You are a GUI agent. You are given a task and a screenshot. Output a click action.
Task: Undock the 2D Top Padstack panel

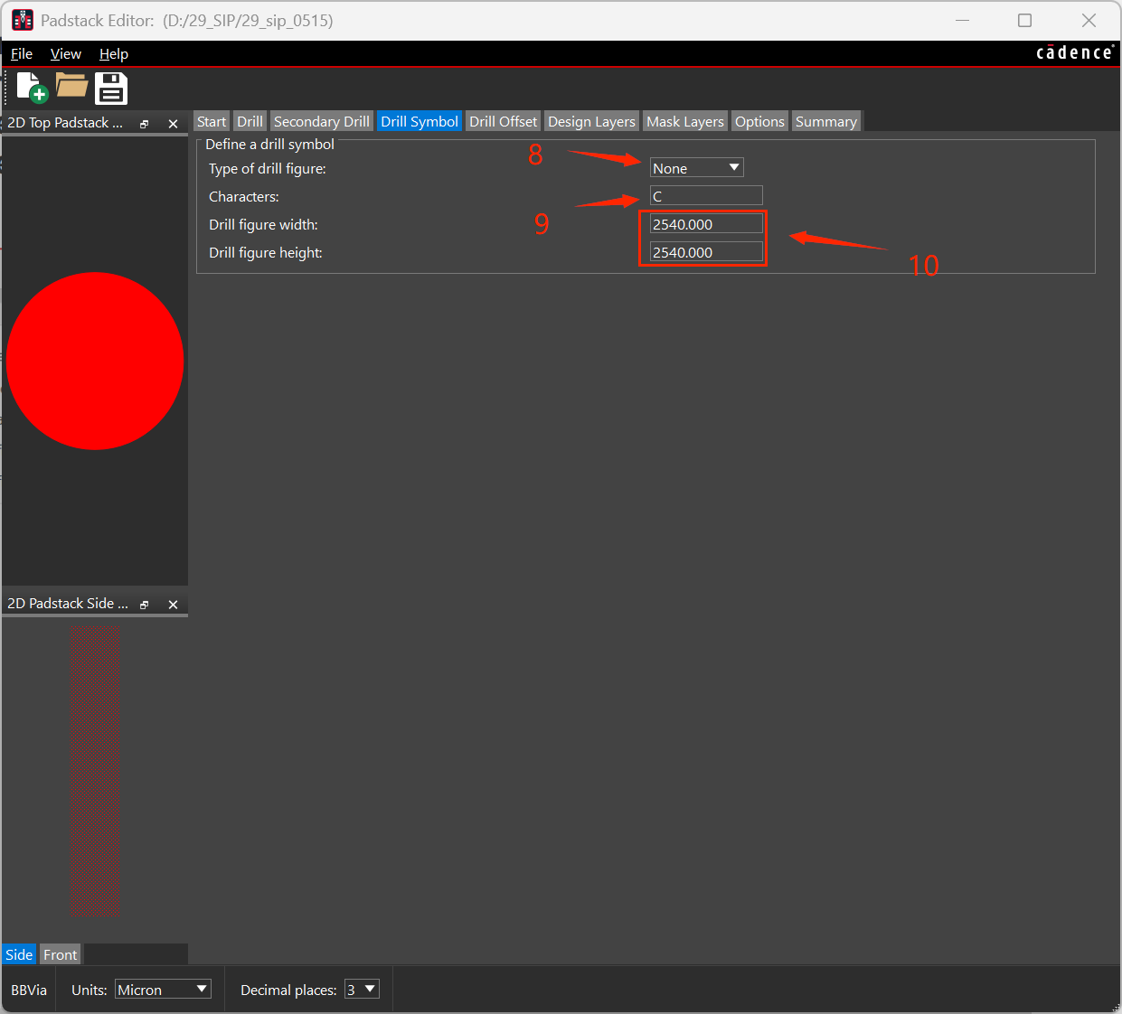point(145,124)
